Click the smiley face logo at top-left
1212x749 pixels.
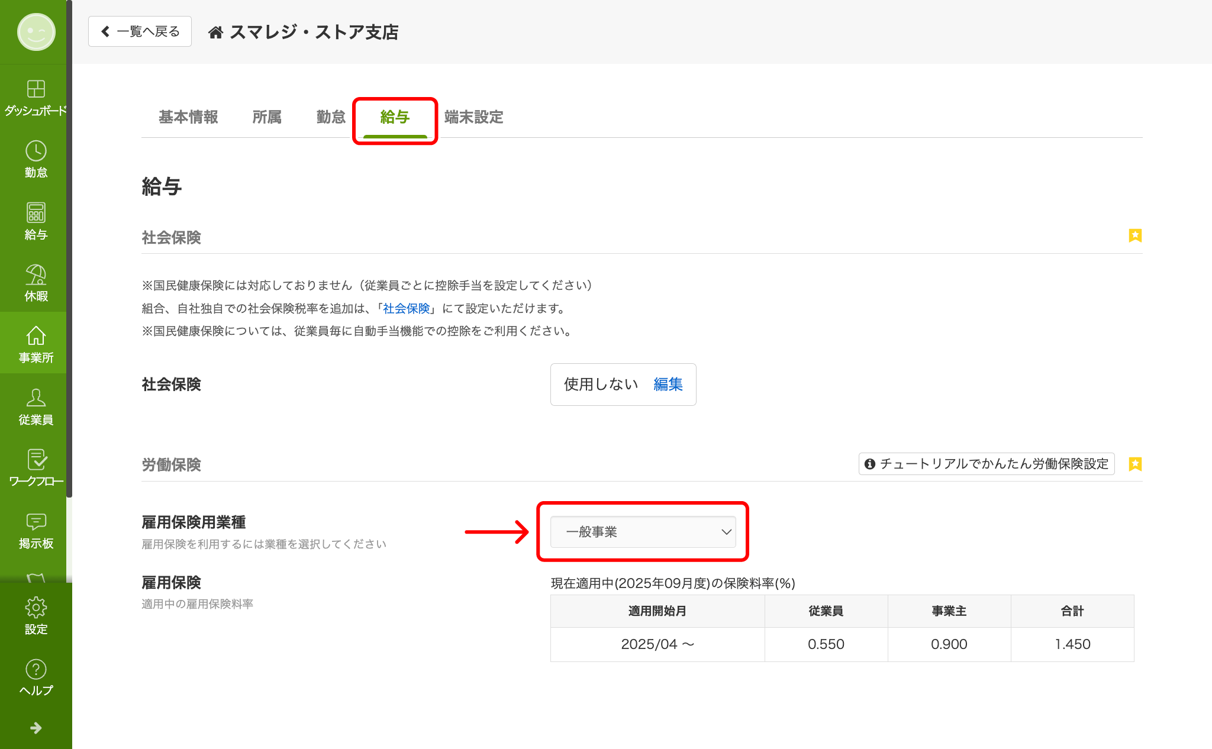[36, 32]
